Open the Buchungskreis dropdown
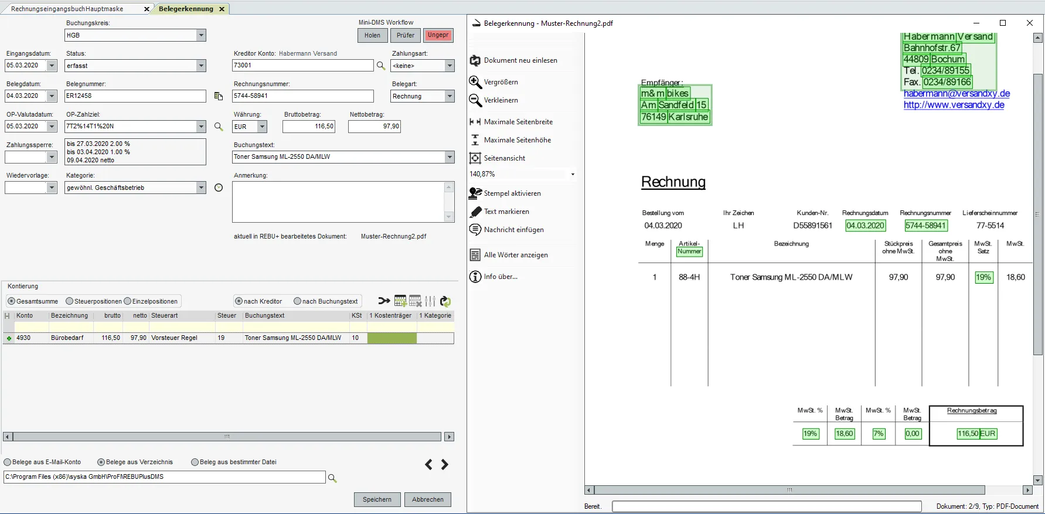This screenshot has height=514, width=1045. tap(202, 35)
